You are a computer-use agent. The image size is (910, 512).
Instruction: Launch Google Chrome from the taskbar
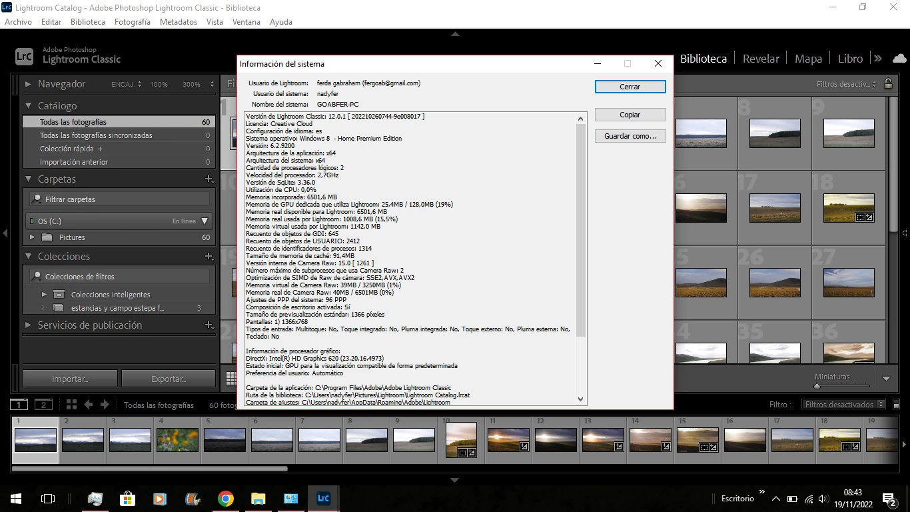coord(226,498)
